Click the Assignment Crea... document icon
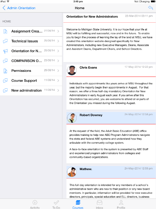The height and width of the screenshot is (209, 156). (5, 31)
